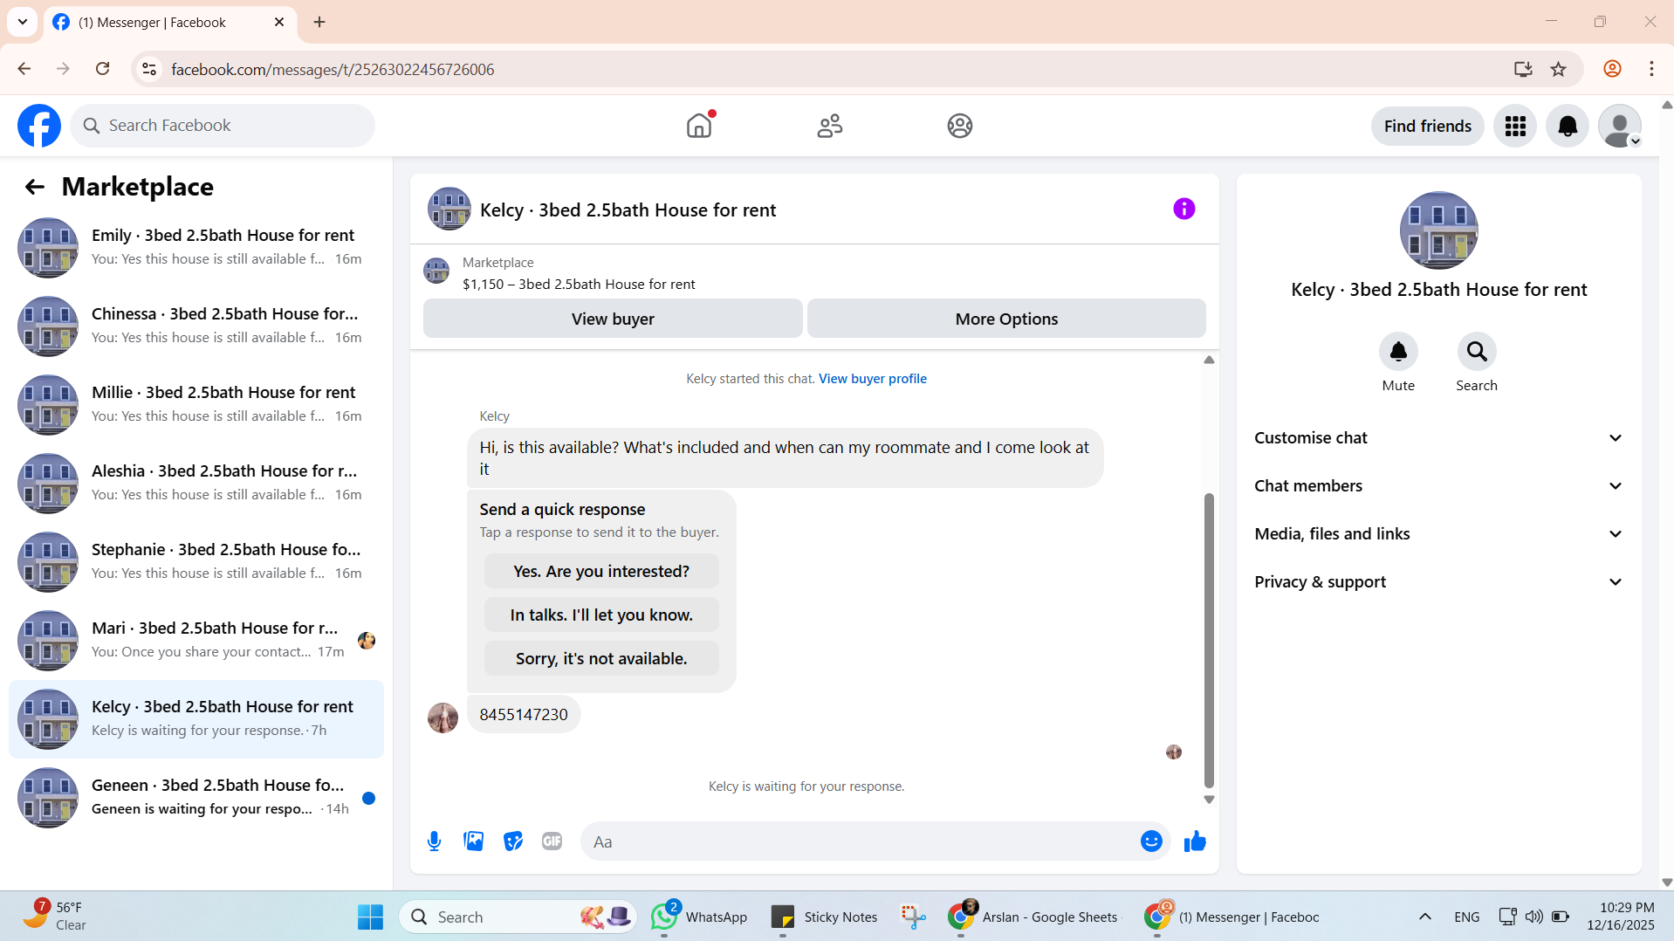This screenshot has width=1674, height=941.
Task: View site information icon in address bar
Action: tap(149, 69)
